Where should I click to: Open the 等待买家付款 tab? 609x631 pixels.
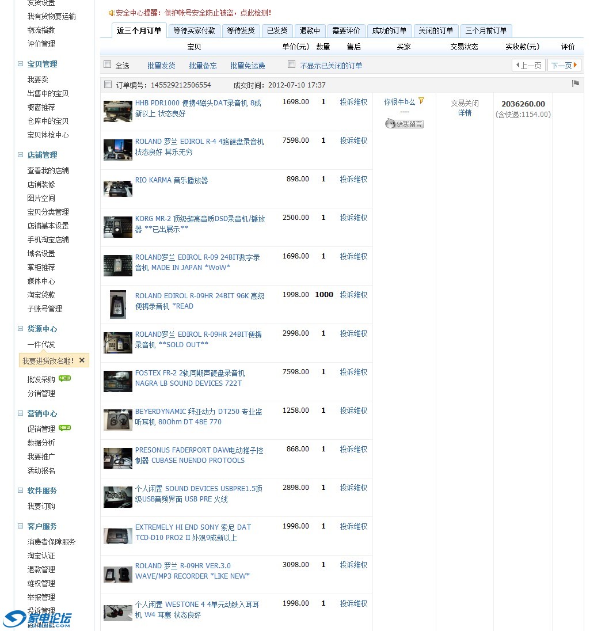tap(195, 31)
